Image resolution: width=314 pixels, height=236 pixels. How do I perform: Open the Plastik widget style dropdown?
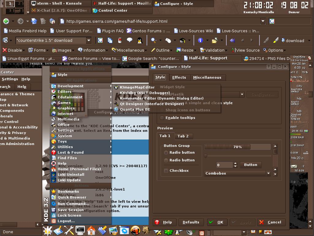click(x=242, y=94)
